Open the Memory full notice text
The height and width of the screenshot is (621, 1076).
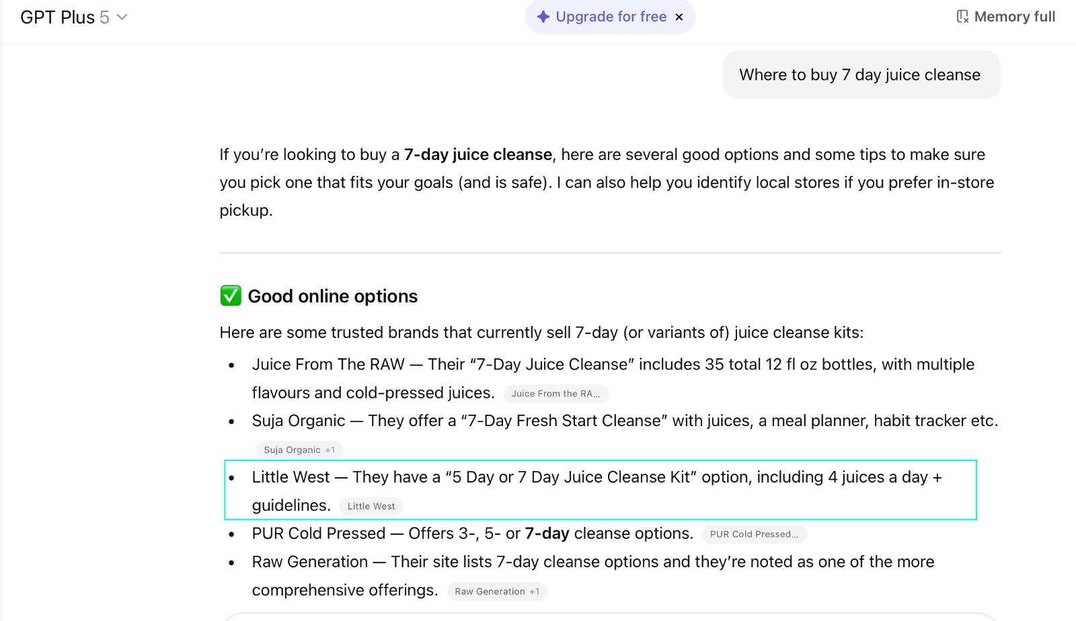click(x=1014, y=17)
